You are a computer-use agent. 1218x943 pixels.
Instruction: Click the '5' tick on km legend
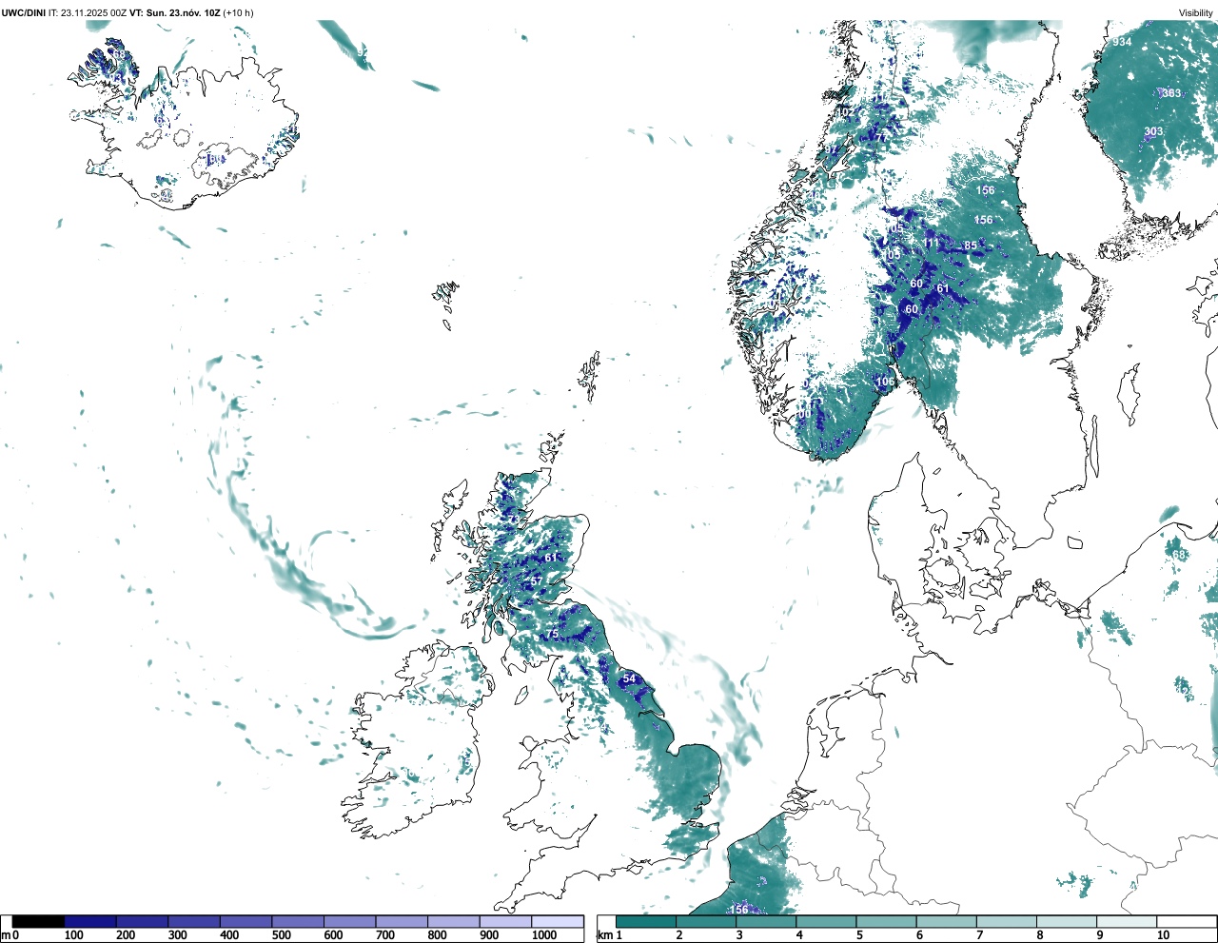coord(859,935)
